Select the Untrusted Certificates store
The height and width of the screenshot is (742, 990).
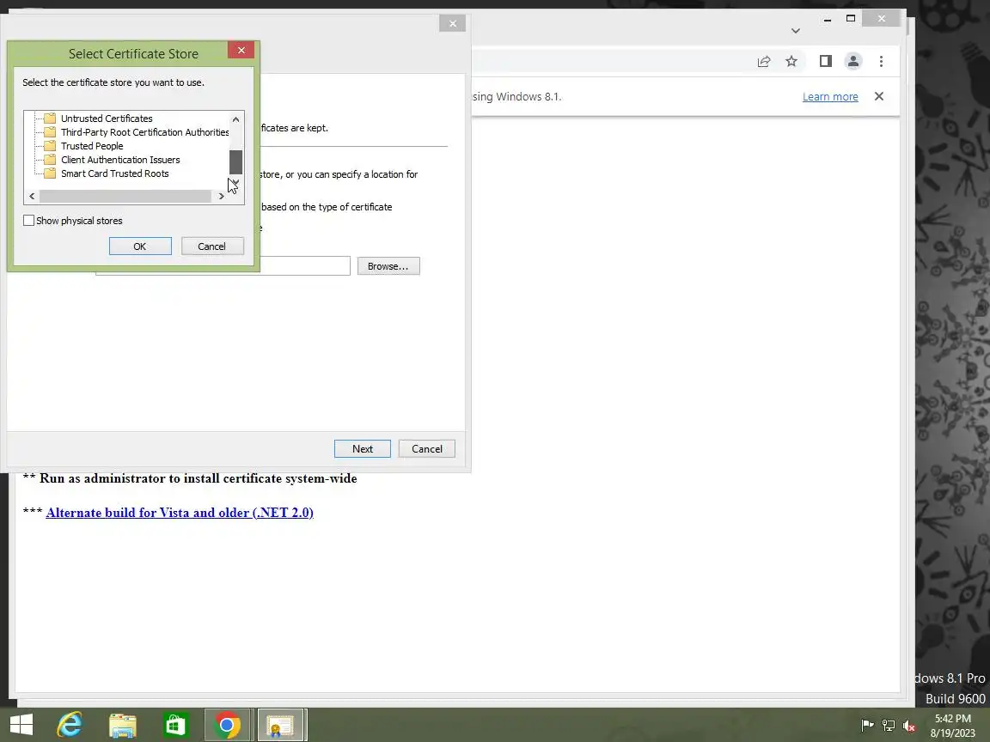coord(107,119)
